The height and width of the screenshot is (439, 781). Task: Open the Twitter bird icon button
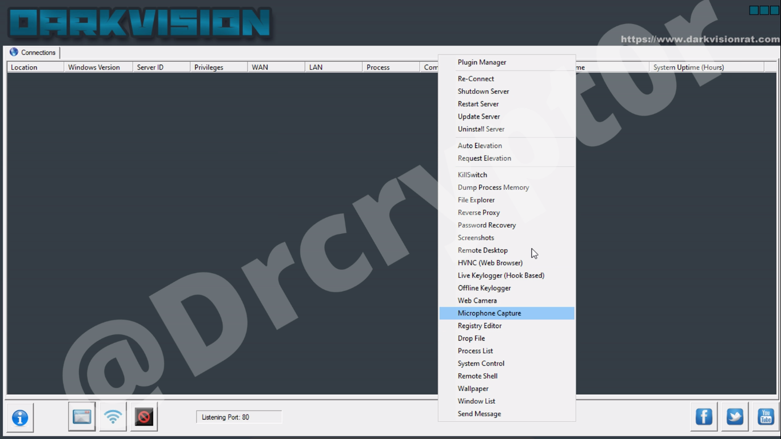point(735,417)
